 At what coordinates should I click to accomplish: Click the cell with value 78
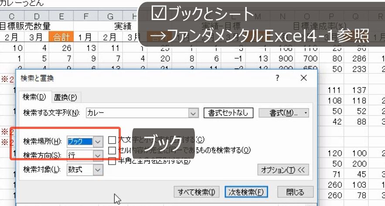pyautogui.click(x=356, y=195)
